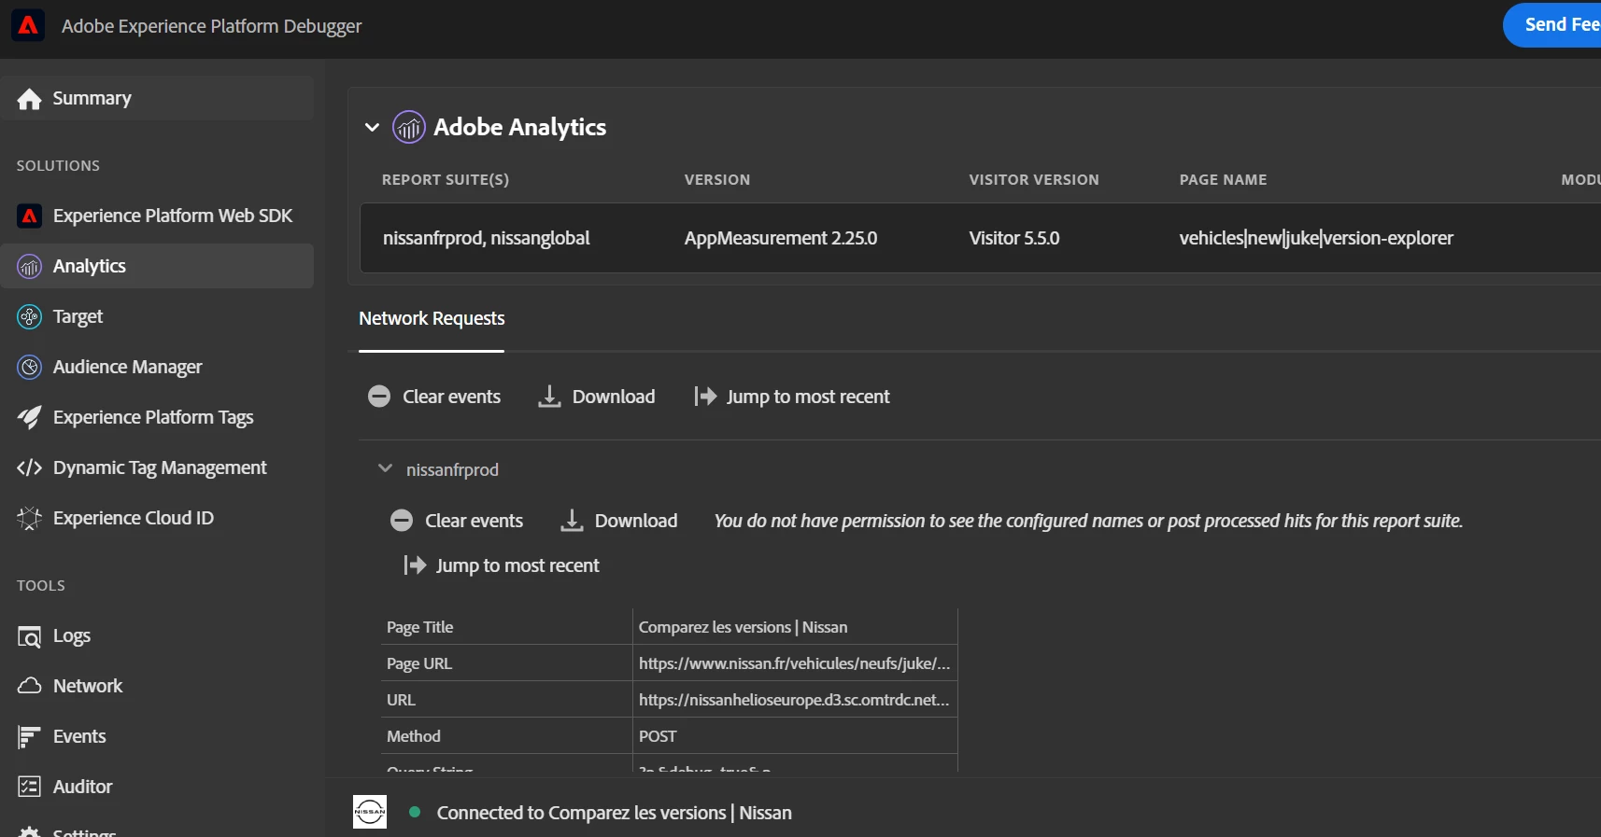Click top Download label

pyautogui.click(x=614, y=397)
